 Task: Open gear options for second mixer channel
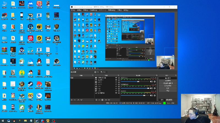155,88
